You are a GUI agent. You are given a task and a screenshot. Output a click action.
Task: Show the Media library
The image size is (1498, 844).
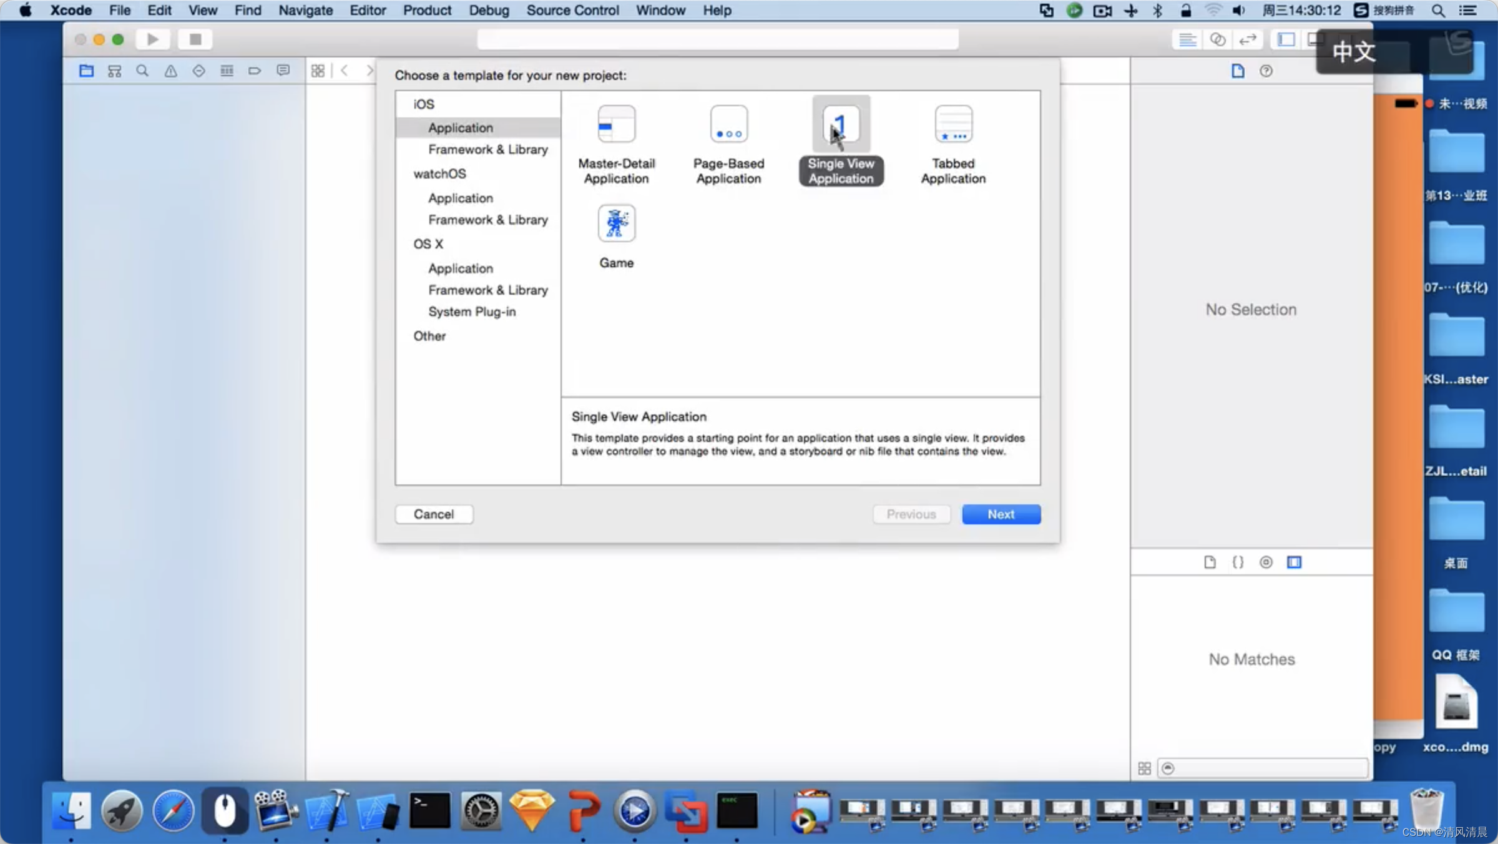1294,562
